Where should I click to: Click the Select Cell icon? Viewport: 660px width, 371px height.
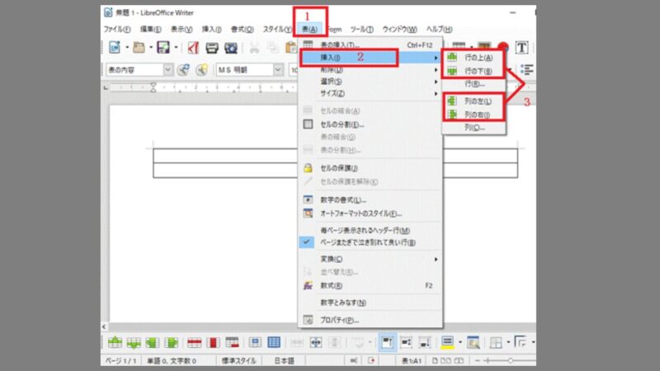tap(255, 342)
